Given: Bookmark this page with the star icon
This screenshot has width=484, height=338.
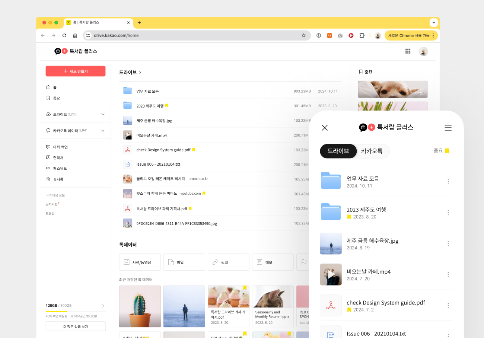Looking at the screenshot, I should tap(303, 35).
